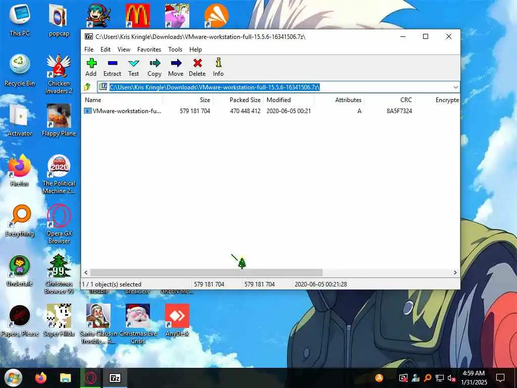This screenshot has width=517, height=388.
Task: Open the Help menu
Action: [195, 50]
